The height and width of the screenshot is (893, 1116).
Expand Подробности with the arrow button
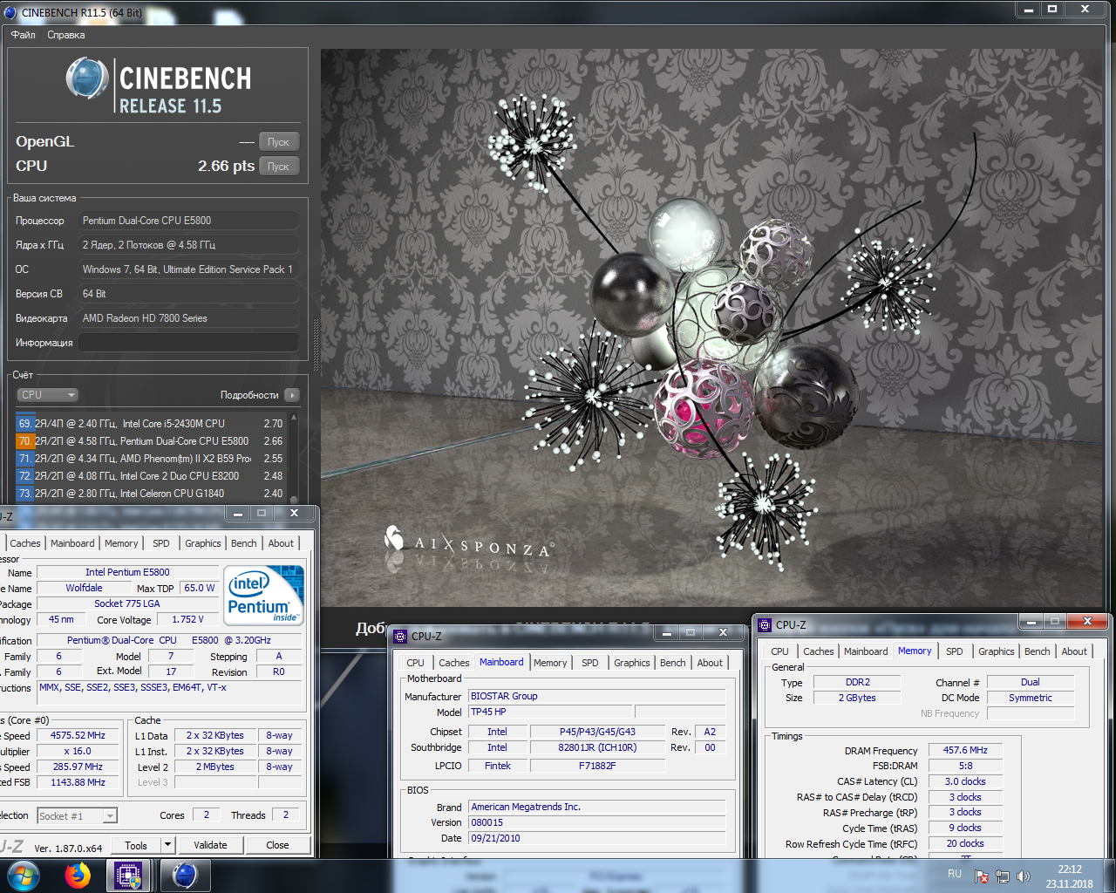click(x=292, y=395)
